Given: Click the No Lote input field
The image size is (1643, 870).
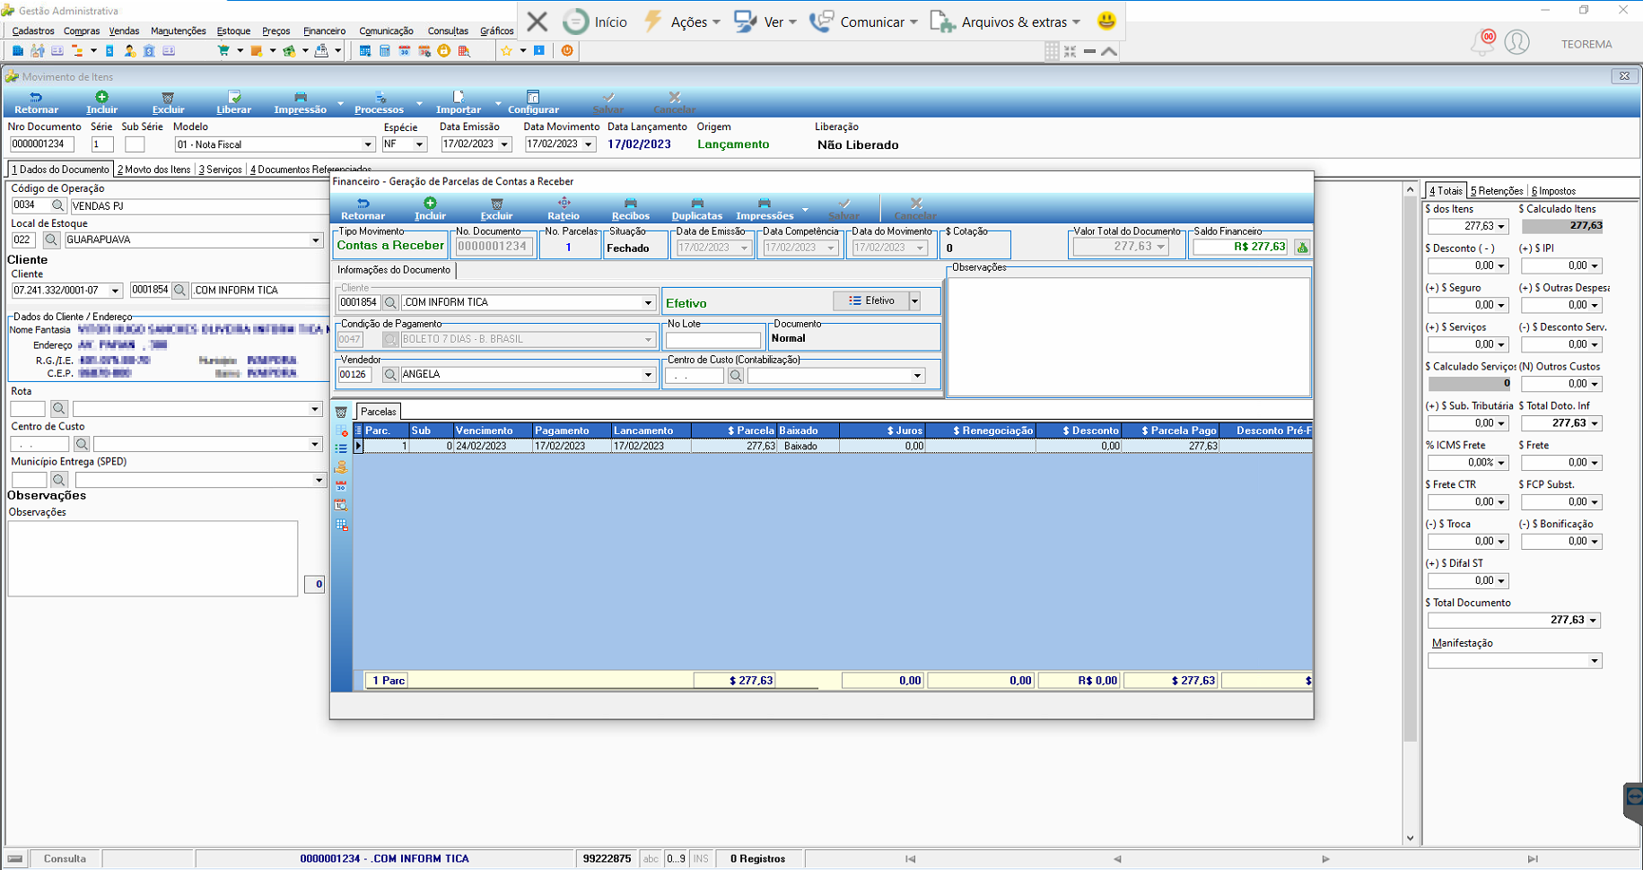Looking at the screenshot, I should (x=713, y=340).
